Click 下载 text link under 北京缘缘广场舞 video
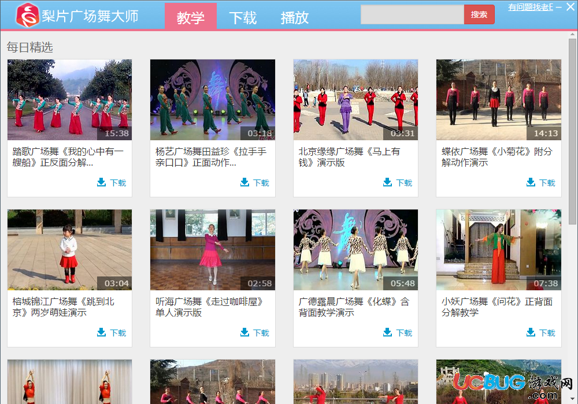The width and height of the screenshot is (578, 404). point(404,183)
